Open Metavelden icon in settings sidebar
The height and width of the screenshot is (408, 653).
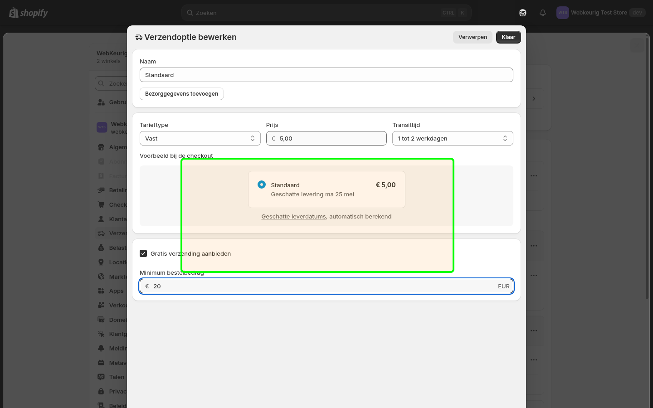pos(101,363)
